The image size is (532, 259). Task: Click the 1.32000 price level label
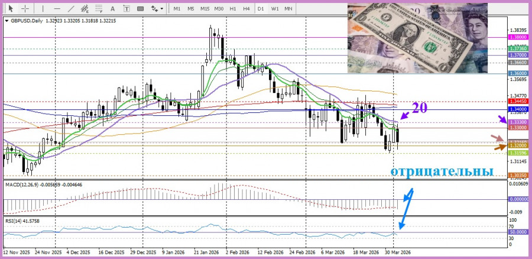518,145
